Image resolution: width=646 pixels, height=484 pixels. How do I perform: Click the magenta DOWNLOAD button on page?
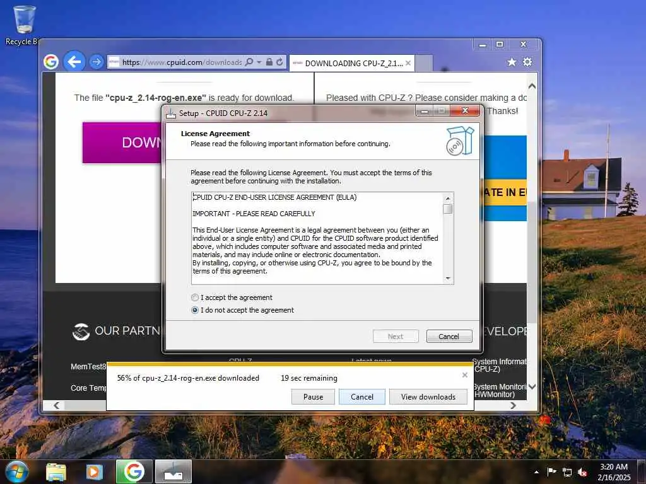(122, 143)
